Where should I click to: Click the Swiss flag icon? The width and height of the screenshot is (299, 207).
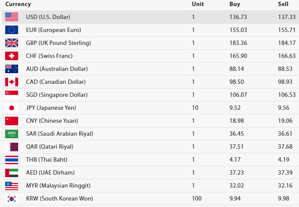point(12,56)
